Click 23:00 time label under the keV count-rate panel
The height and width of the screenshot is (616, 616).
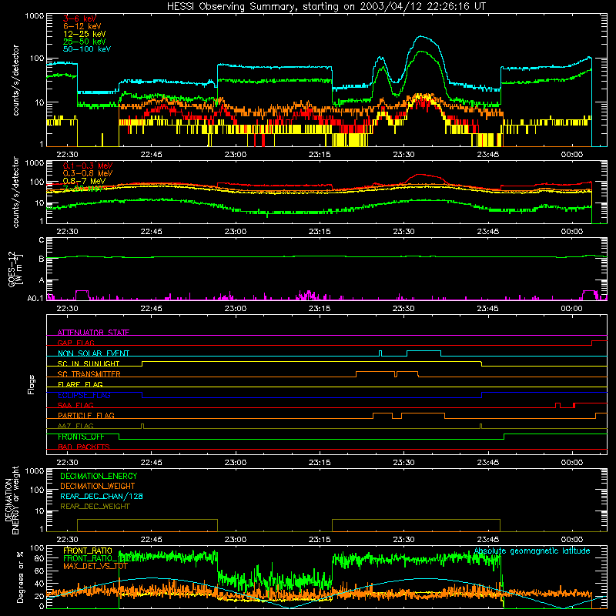(236, 155)
